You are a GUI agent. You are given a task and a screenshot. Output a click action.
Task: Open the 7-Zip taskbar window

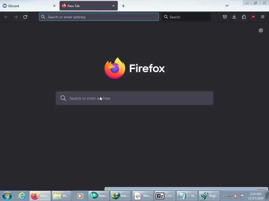(x=165, y=196)
